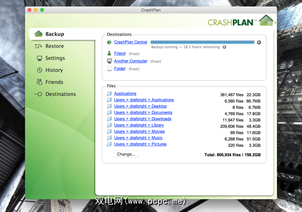Click 'Backup running — 18.5 hours remaining' status
Image resolution: width=302 pixels, height=212 pixels.
[x=185, y=47]
